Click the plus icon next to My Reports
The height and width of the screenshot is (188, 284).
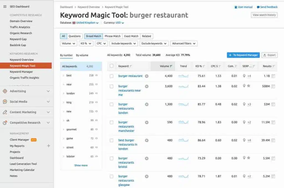49,146
